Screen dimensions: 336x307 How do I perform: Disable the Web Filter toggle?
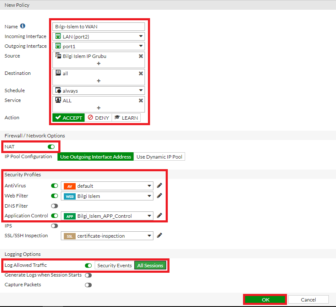tap(55, 196)
